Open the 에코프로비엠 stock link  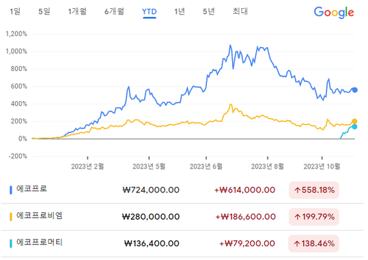[x=39, y=215]
